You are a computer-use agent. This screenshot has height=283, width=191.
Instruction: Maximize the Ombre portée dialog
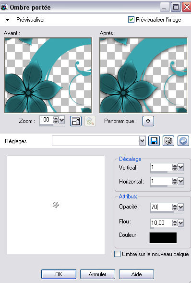pos(176,7)
